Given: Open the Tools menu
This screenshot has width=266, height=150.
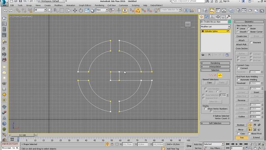Looking at the screenshot, I should [x=20, y=5].
